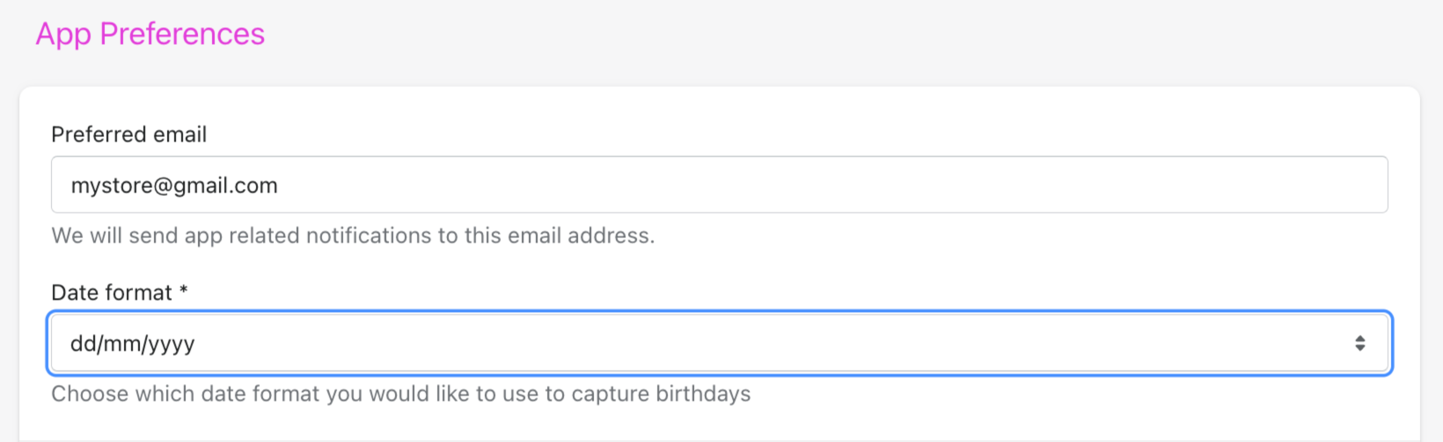Viewport: 1443px width, 442px height.
Task: Click the dd/mm/yyyy selected value
Action: pyautogui.click(x=133, y=344)
